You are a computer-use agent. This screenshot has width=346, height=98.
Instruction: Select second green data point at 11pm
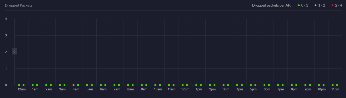[337, 85]
